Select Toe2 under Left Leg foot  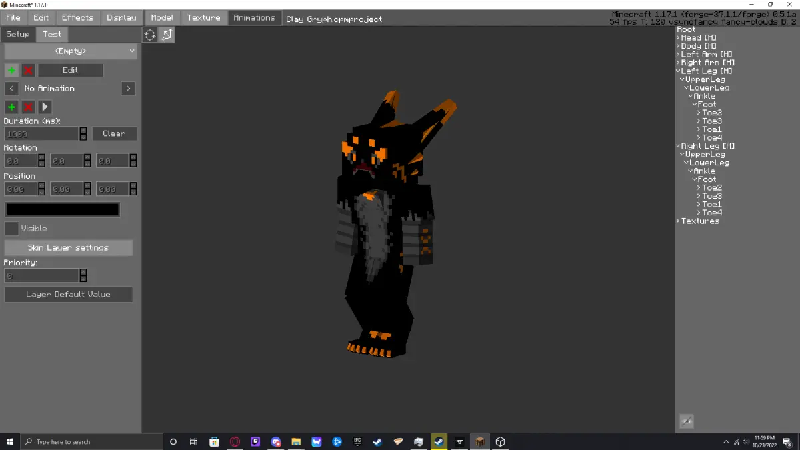coord(712,113)
